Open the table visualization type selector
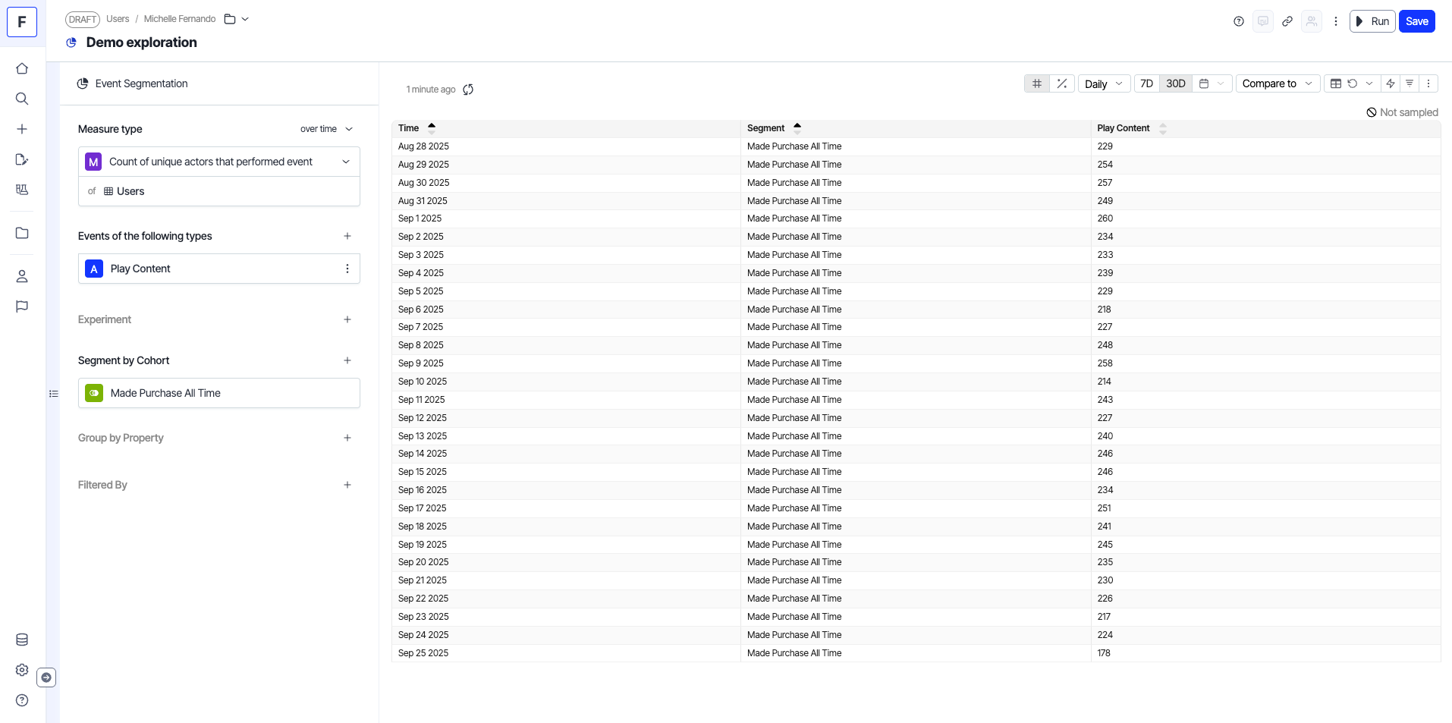The image size is (1452, 723). (x=1336, y=83)
